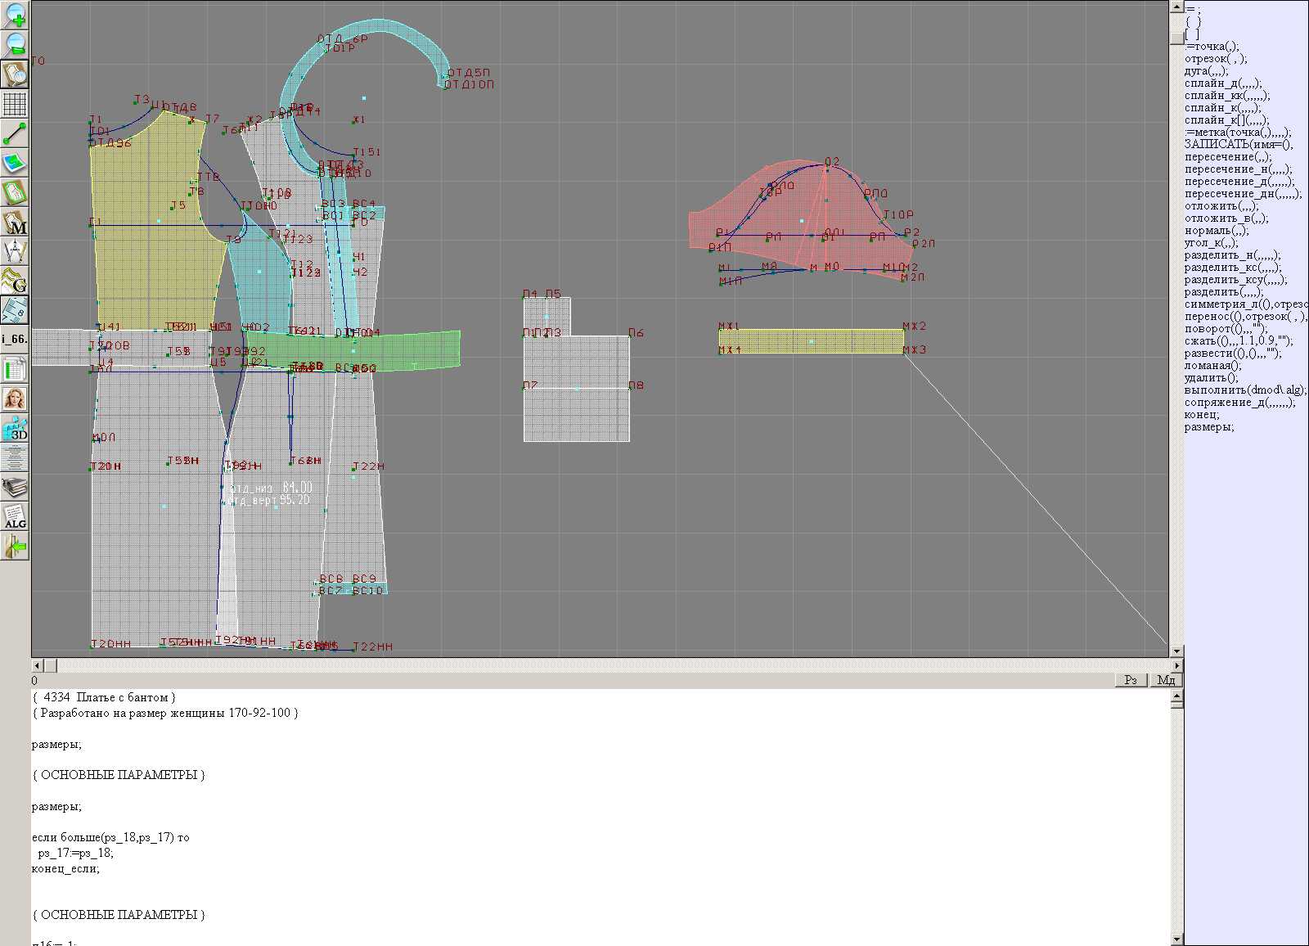Open the G gradation tool

[x=15, y=281]
